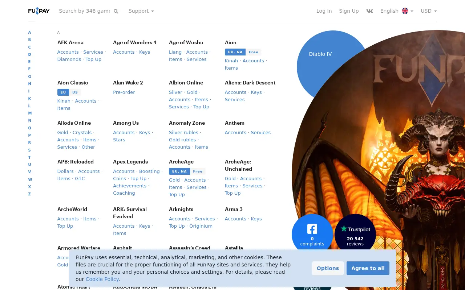Open Age of Wushu Liang link

[x=175, y=52]
